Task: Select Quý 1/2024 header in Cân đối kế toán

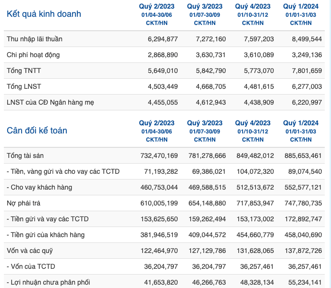Action: [301, 123]
